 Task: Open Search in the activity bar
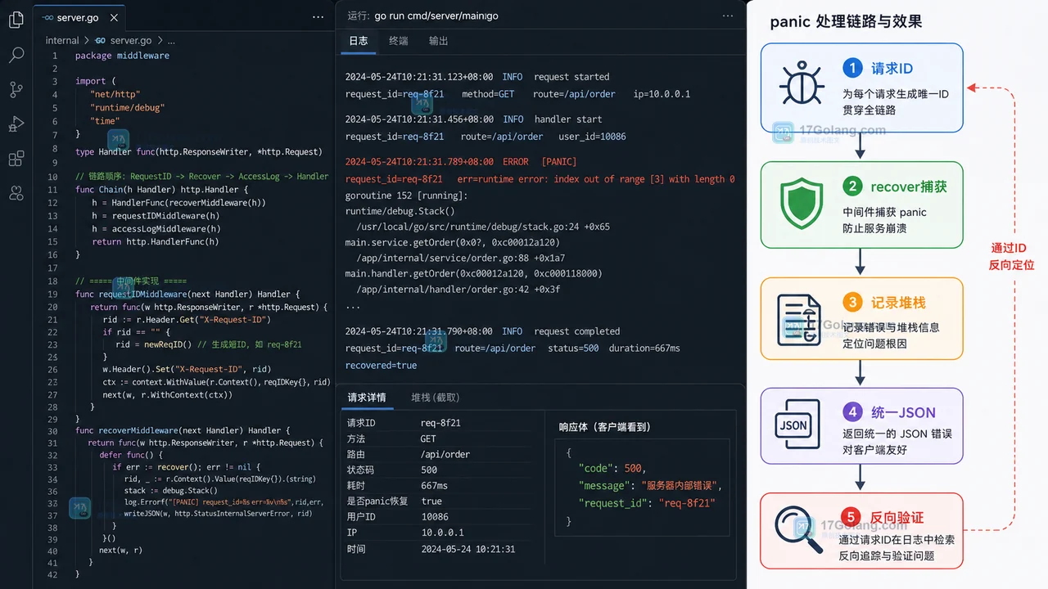[16, 55]
